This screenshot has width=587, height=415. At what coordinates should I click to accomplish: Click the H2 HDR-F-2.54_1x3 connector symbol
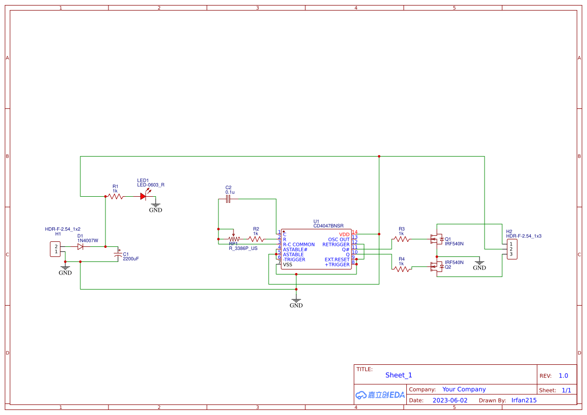point(512,249)
